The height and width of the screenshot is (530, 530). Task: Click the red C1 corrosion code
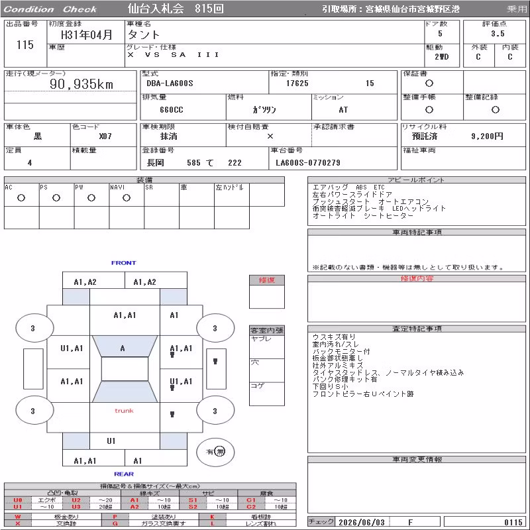[x=251, y=500]
